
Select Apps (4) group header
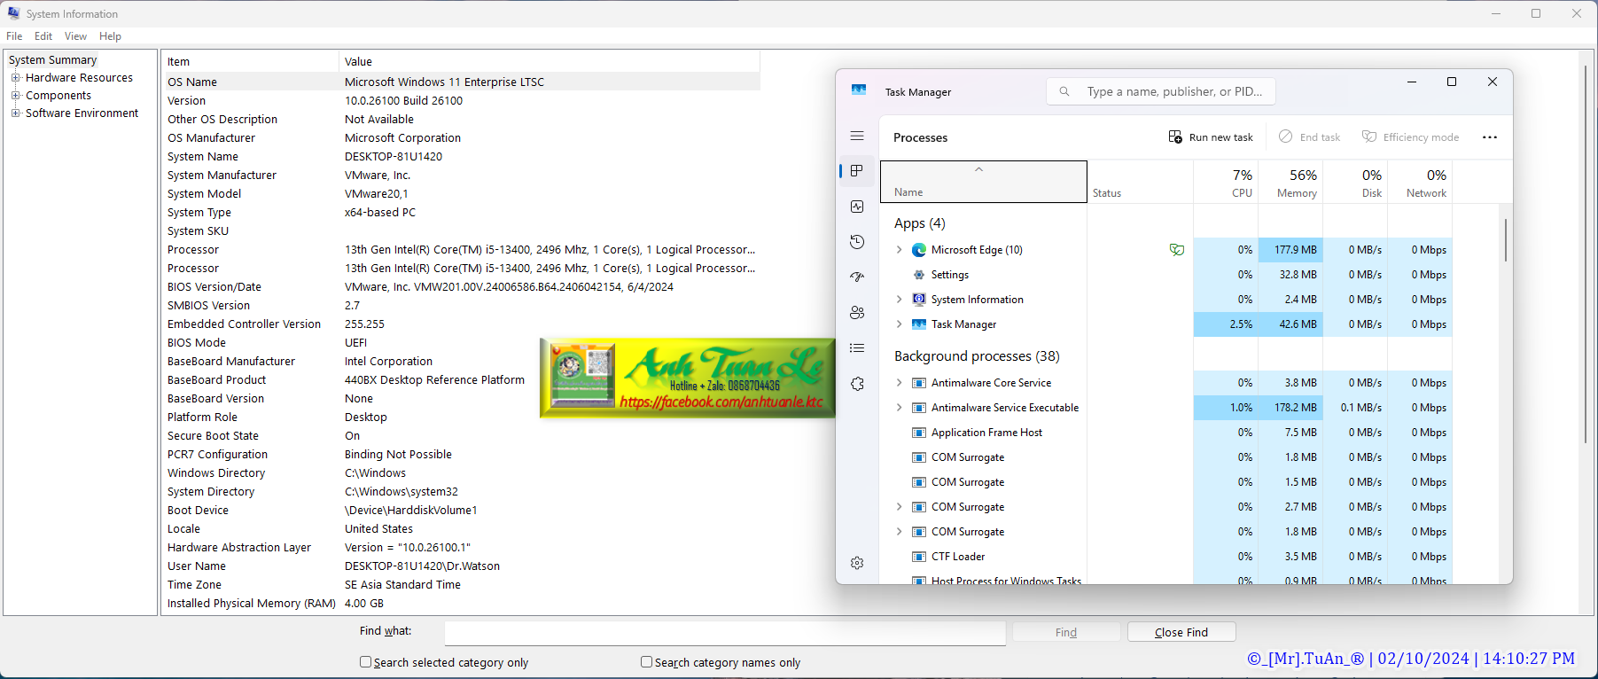920,223
